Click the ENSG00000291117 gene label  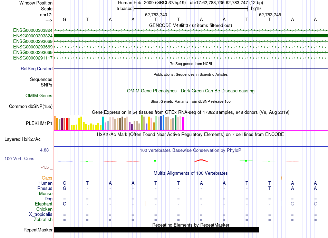pyautogui.click(x=33, y=58)
